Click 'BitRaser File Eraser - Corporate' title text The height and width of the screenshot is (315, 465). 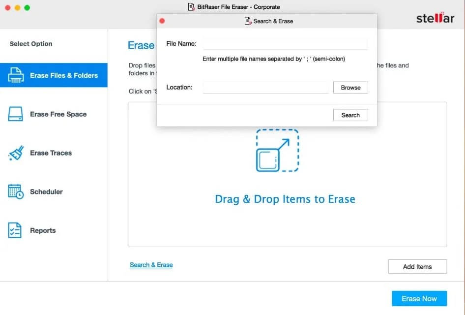point(238,7)
